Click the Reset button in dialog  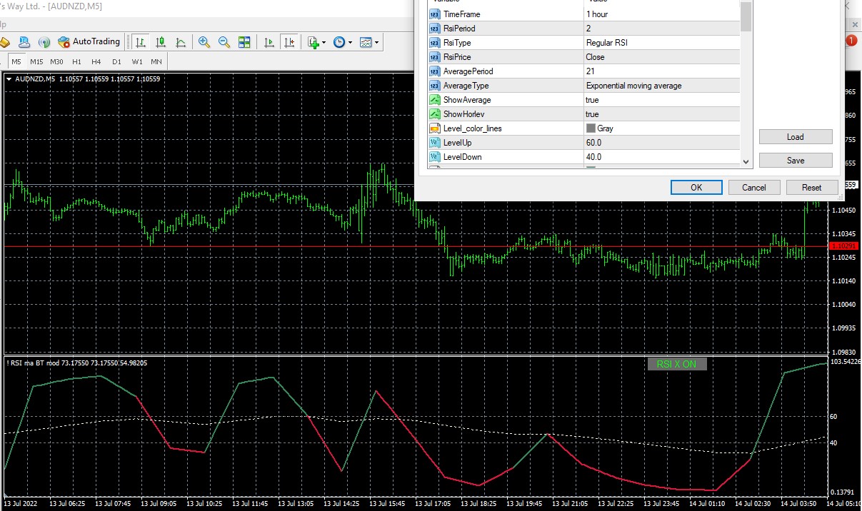[811, 188]
